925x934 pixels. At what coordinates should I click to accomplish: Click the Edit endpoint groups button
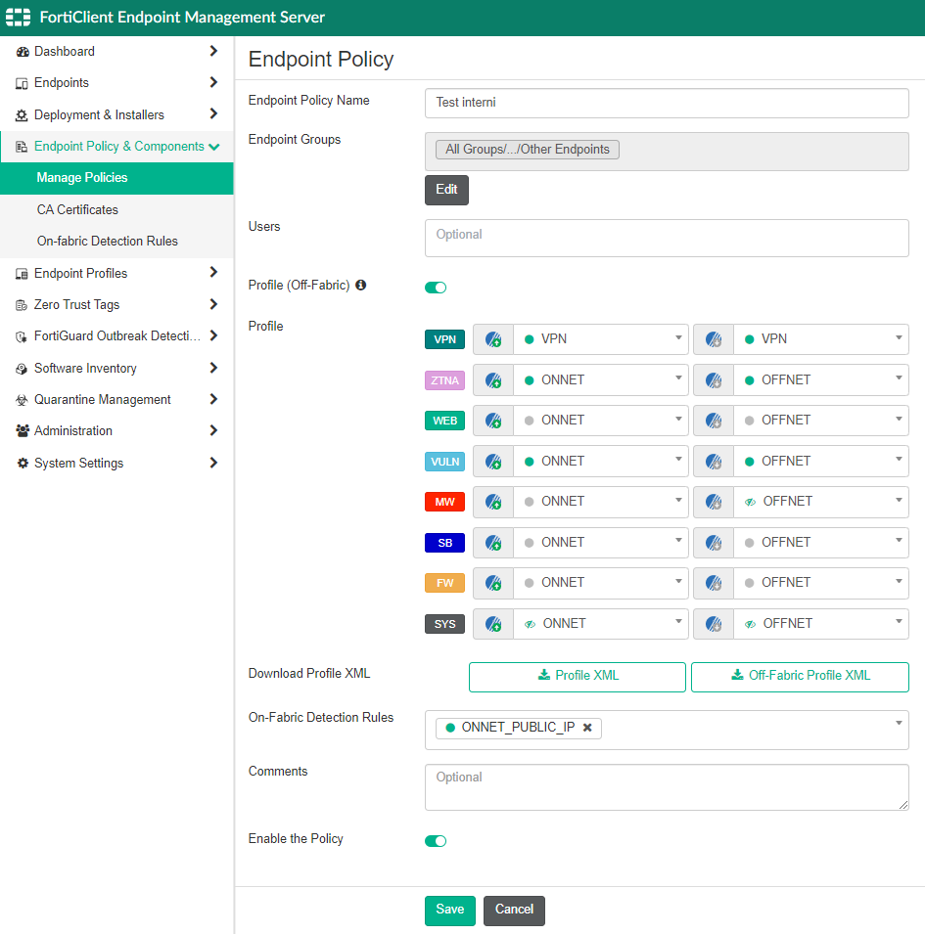446,190
